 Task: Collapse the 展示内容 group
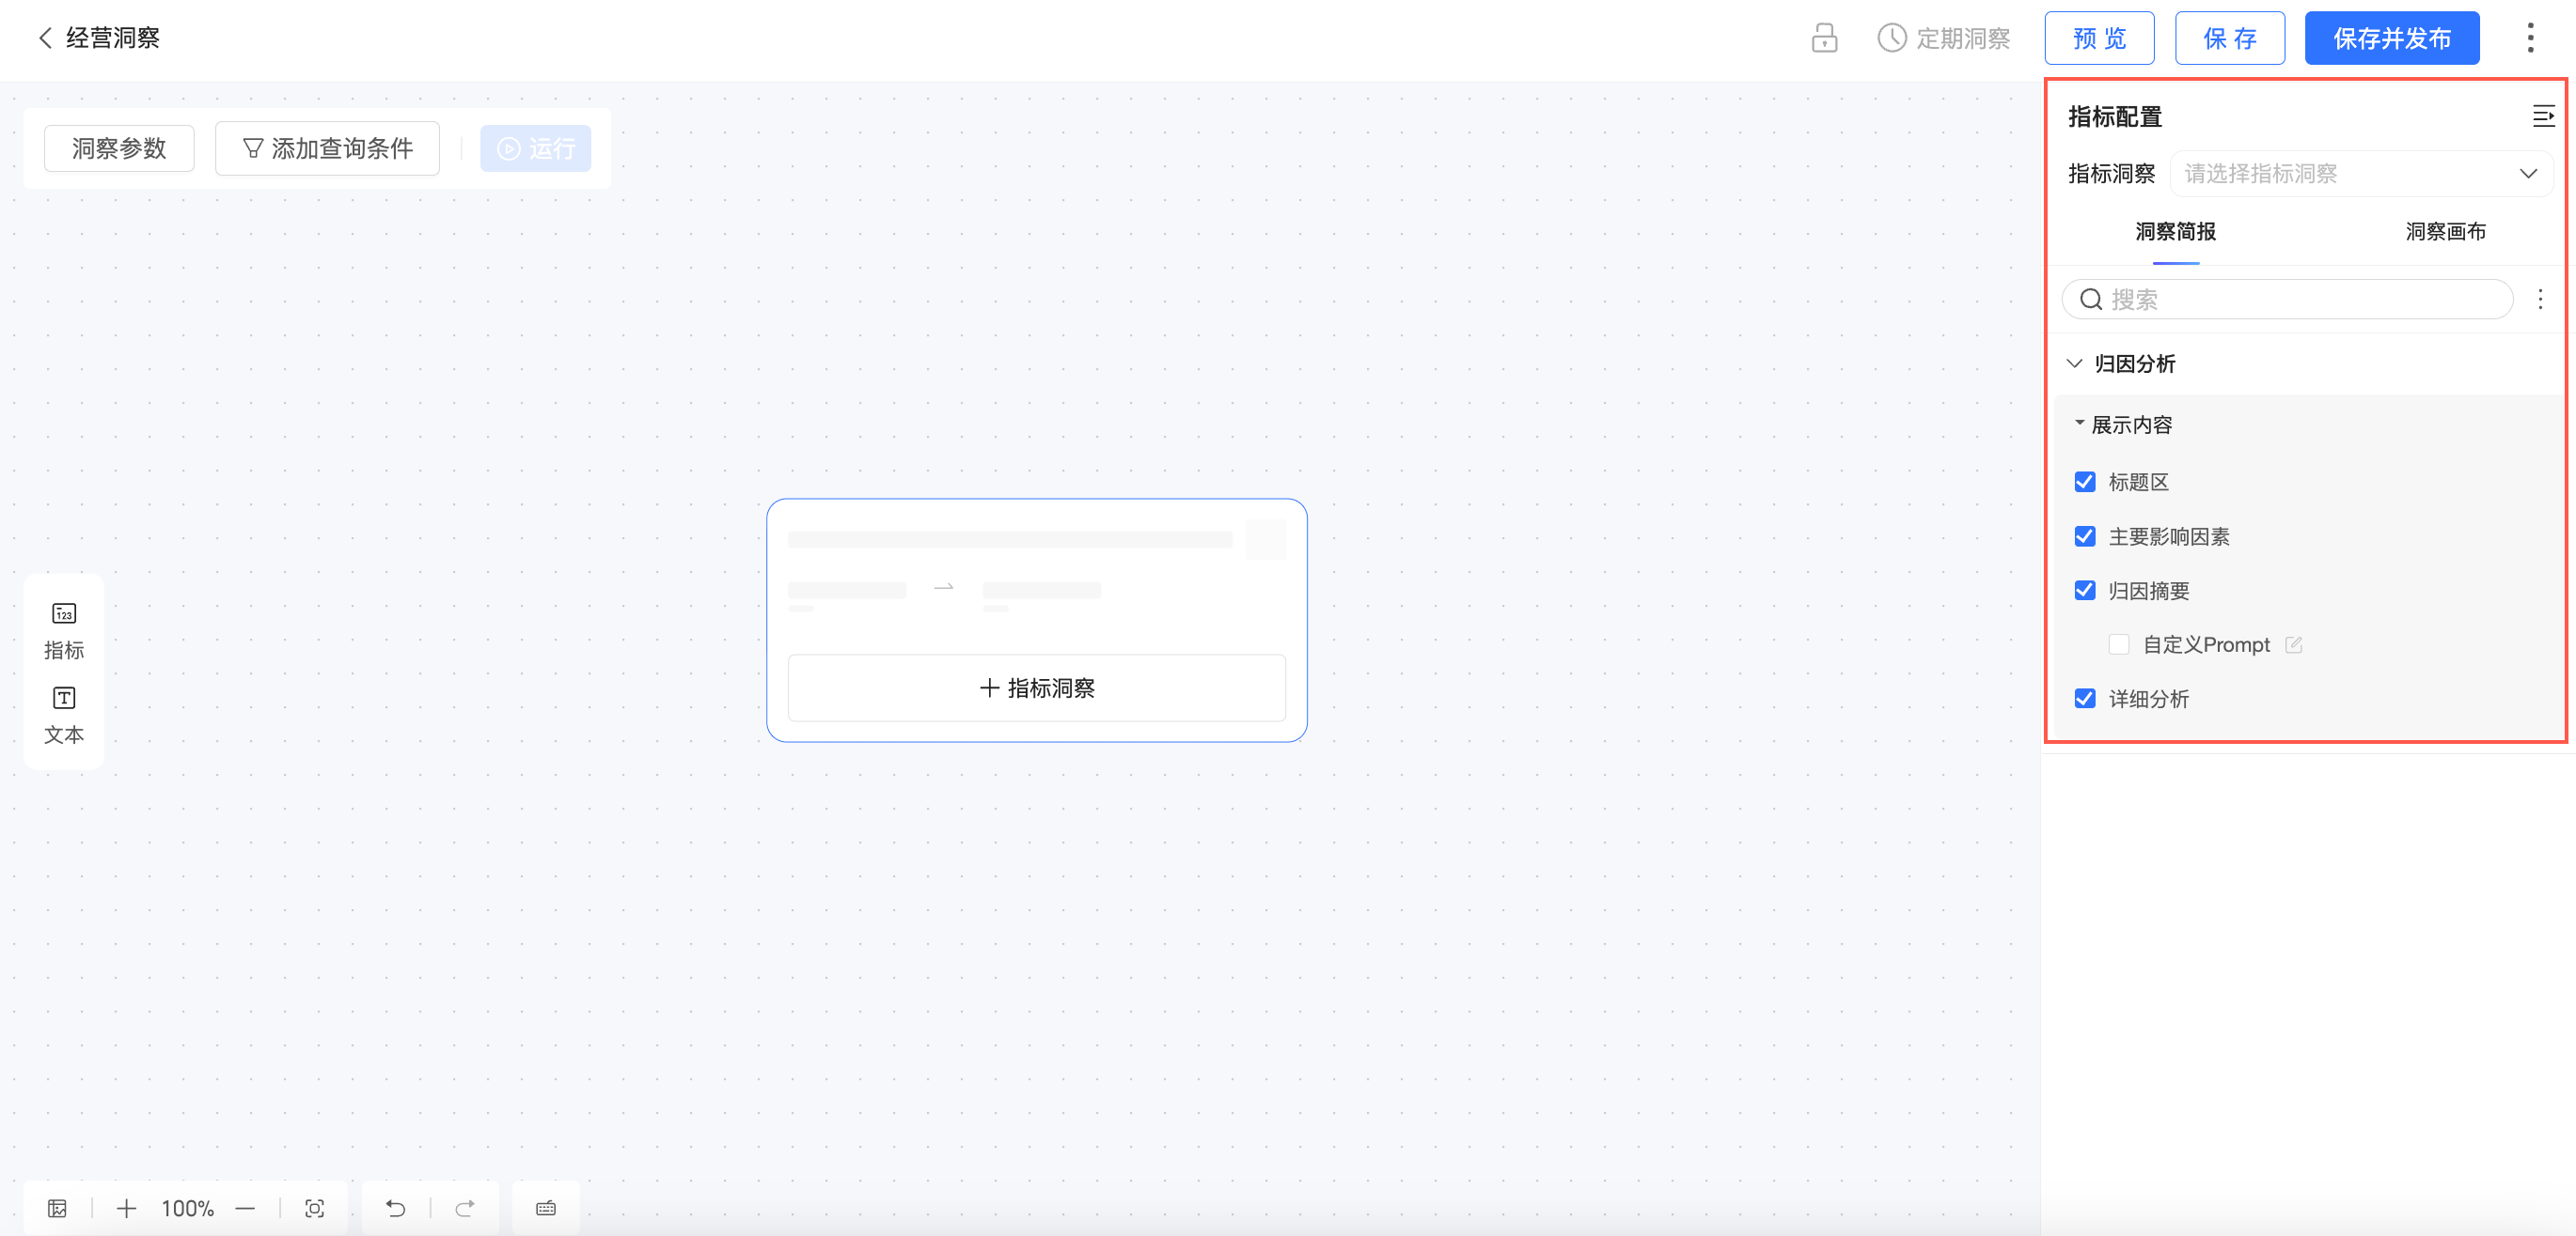(2079, 424)
